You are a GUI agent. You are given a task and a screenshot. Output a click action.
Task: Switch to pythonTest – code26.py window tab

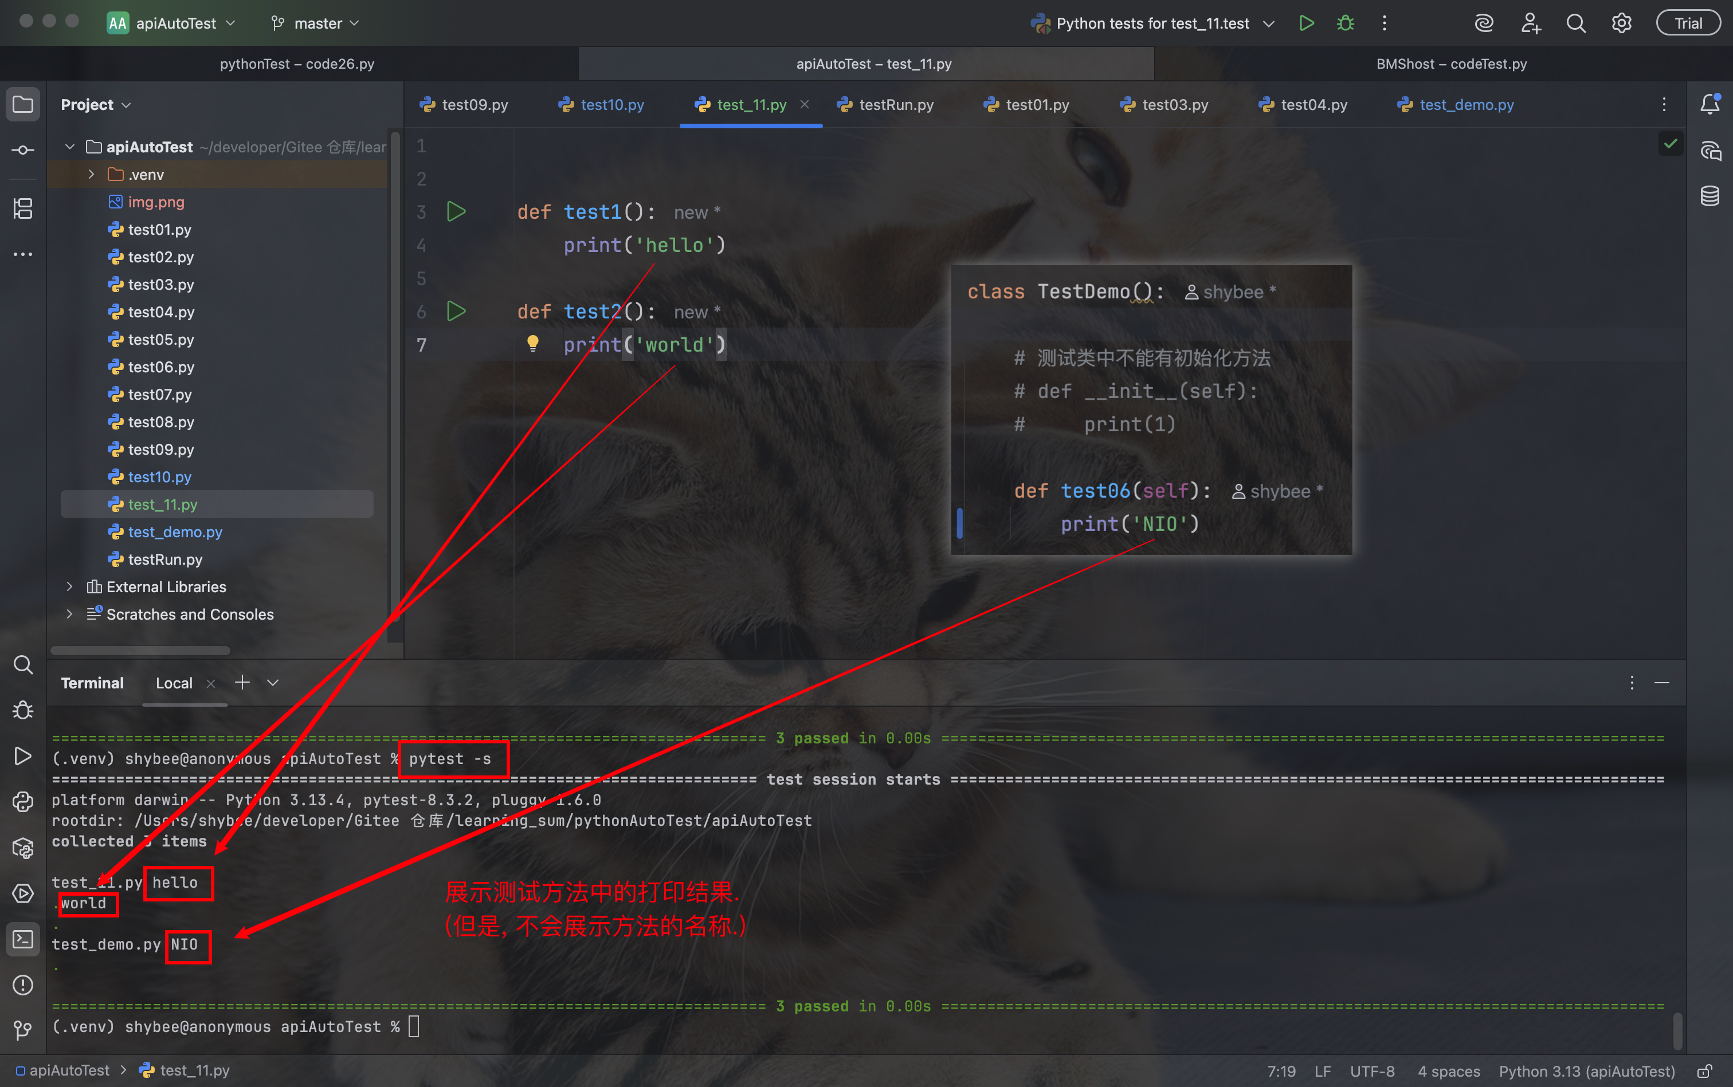pos(296,64)
